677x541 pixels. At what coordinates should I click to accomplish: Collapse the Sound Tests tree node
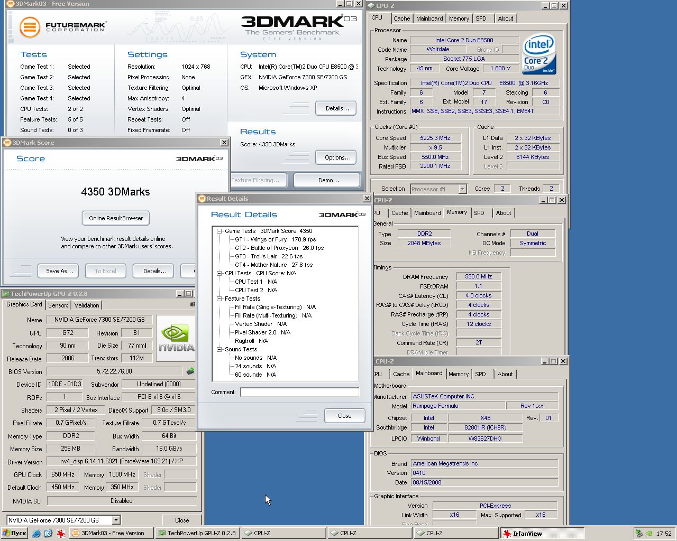tap(219, 349)
